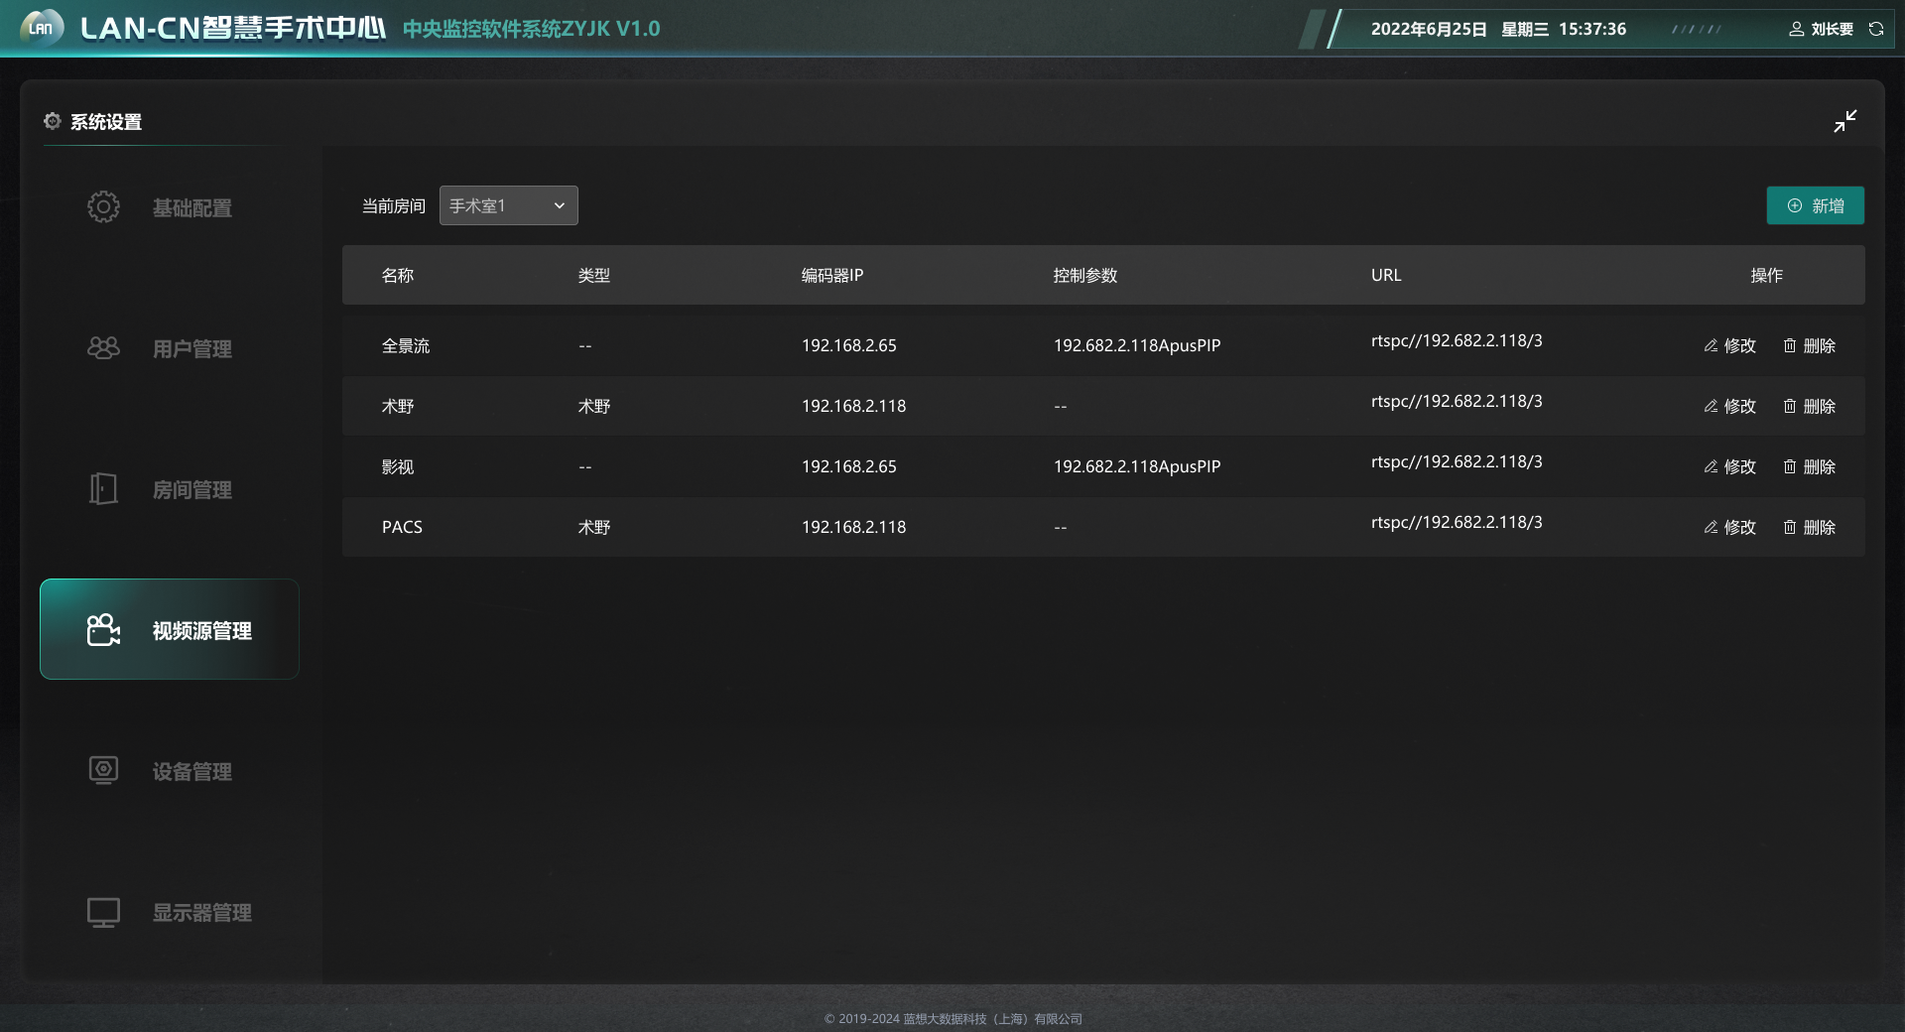Screen dimensions: 1905x1032
Task: Click the 控制参数 column header
Action: click(x=1085, y=275)
